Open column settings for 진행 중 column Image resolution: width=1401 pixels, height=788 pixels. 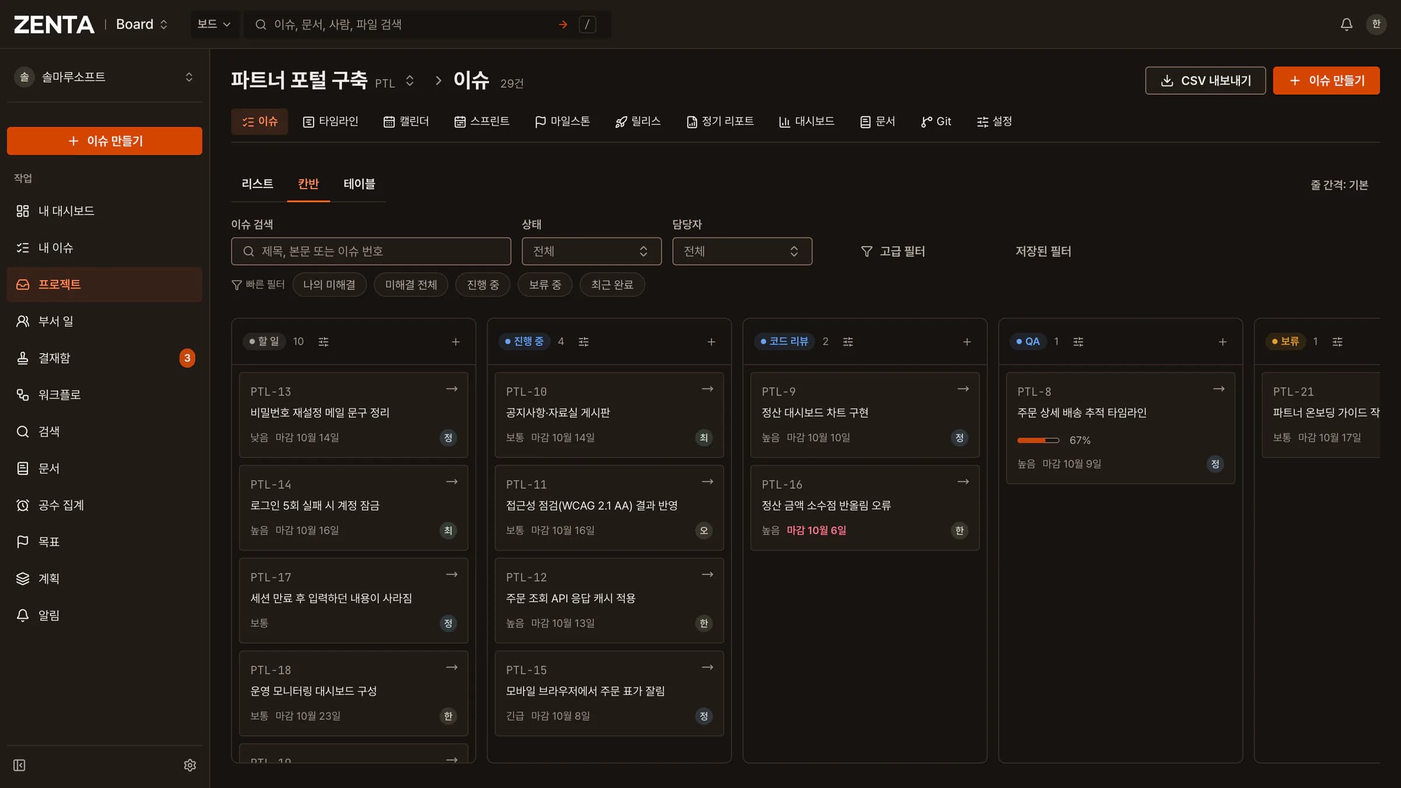tap(583, 341)
